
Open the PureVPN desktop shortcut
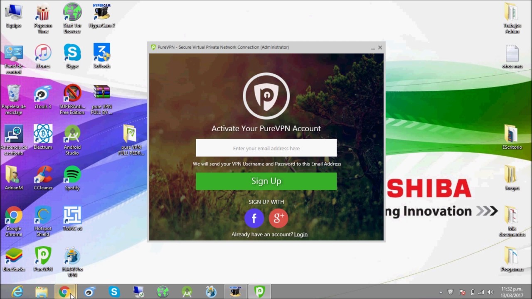(43, 260)
